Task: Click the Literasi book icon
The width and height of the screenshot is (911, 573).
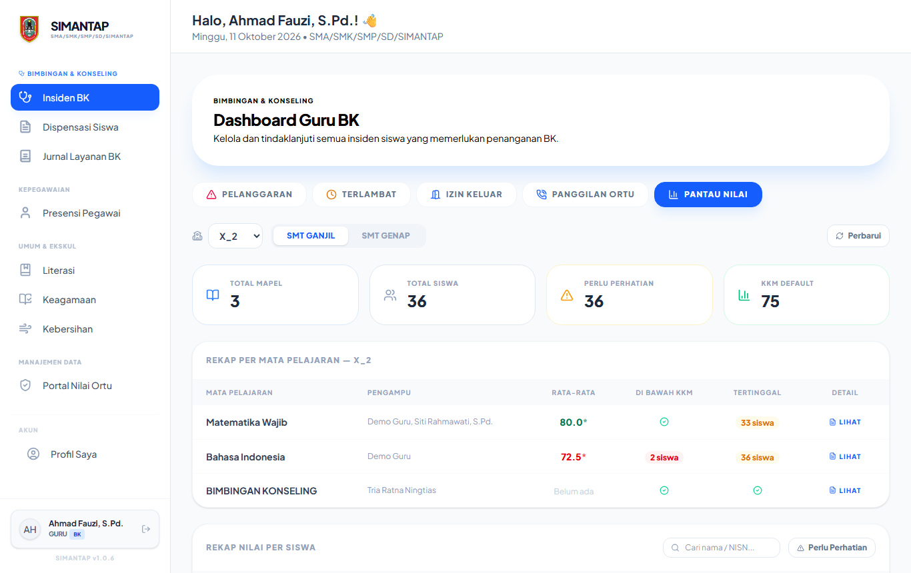Action: coord(25,270)
